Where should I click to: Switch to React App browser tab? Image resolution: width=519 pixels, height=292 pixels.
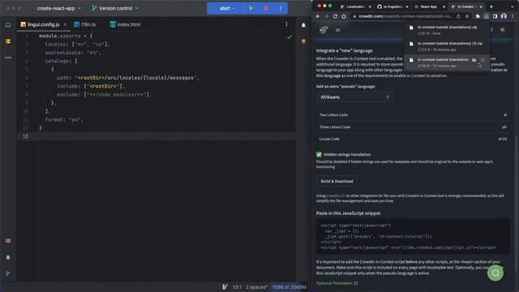click(x=429, y=6)
